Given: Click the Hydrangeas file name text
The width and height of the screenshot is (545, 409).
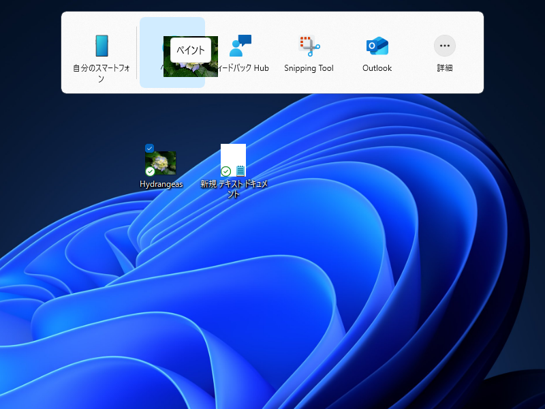Looking at the screenshot, I should click(x=160, y=183).
